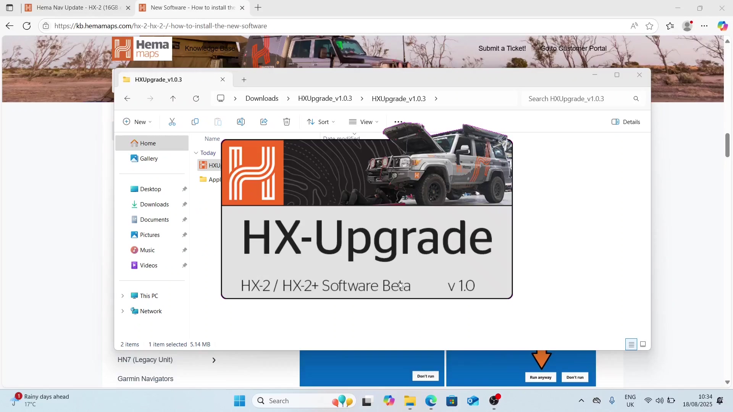Open the Sort dropdown menu
Viewport: 733px width, 412px height.
(x=321, y=122)
